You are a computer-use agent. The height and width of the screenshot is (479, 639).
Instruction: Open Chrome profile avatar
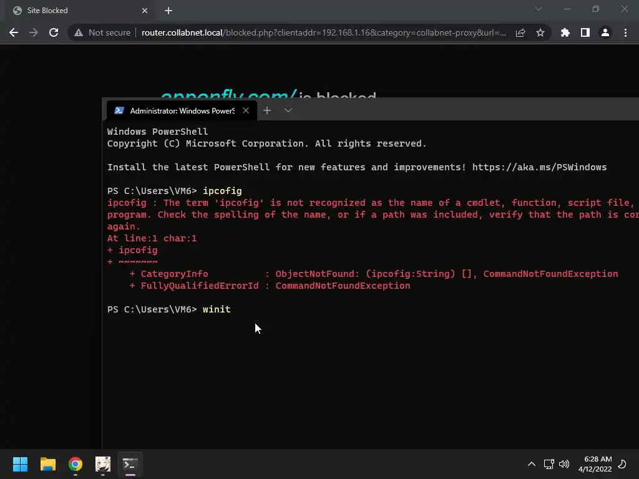point(605,32)
